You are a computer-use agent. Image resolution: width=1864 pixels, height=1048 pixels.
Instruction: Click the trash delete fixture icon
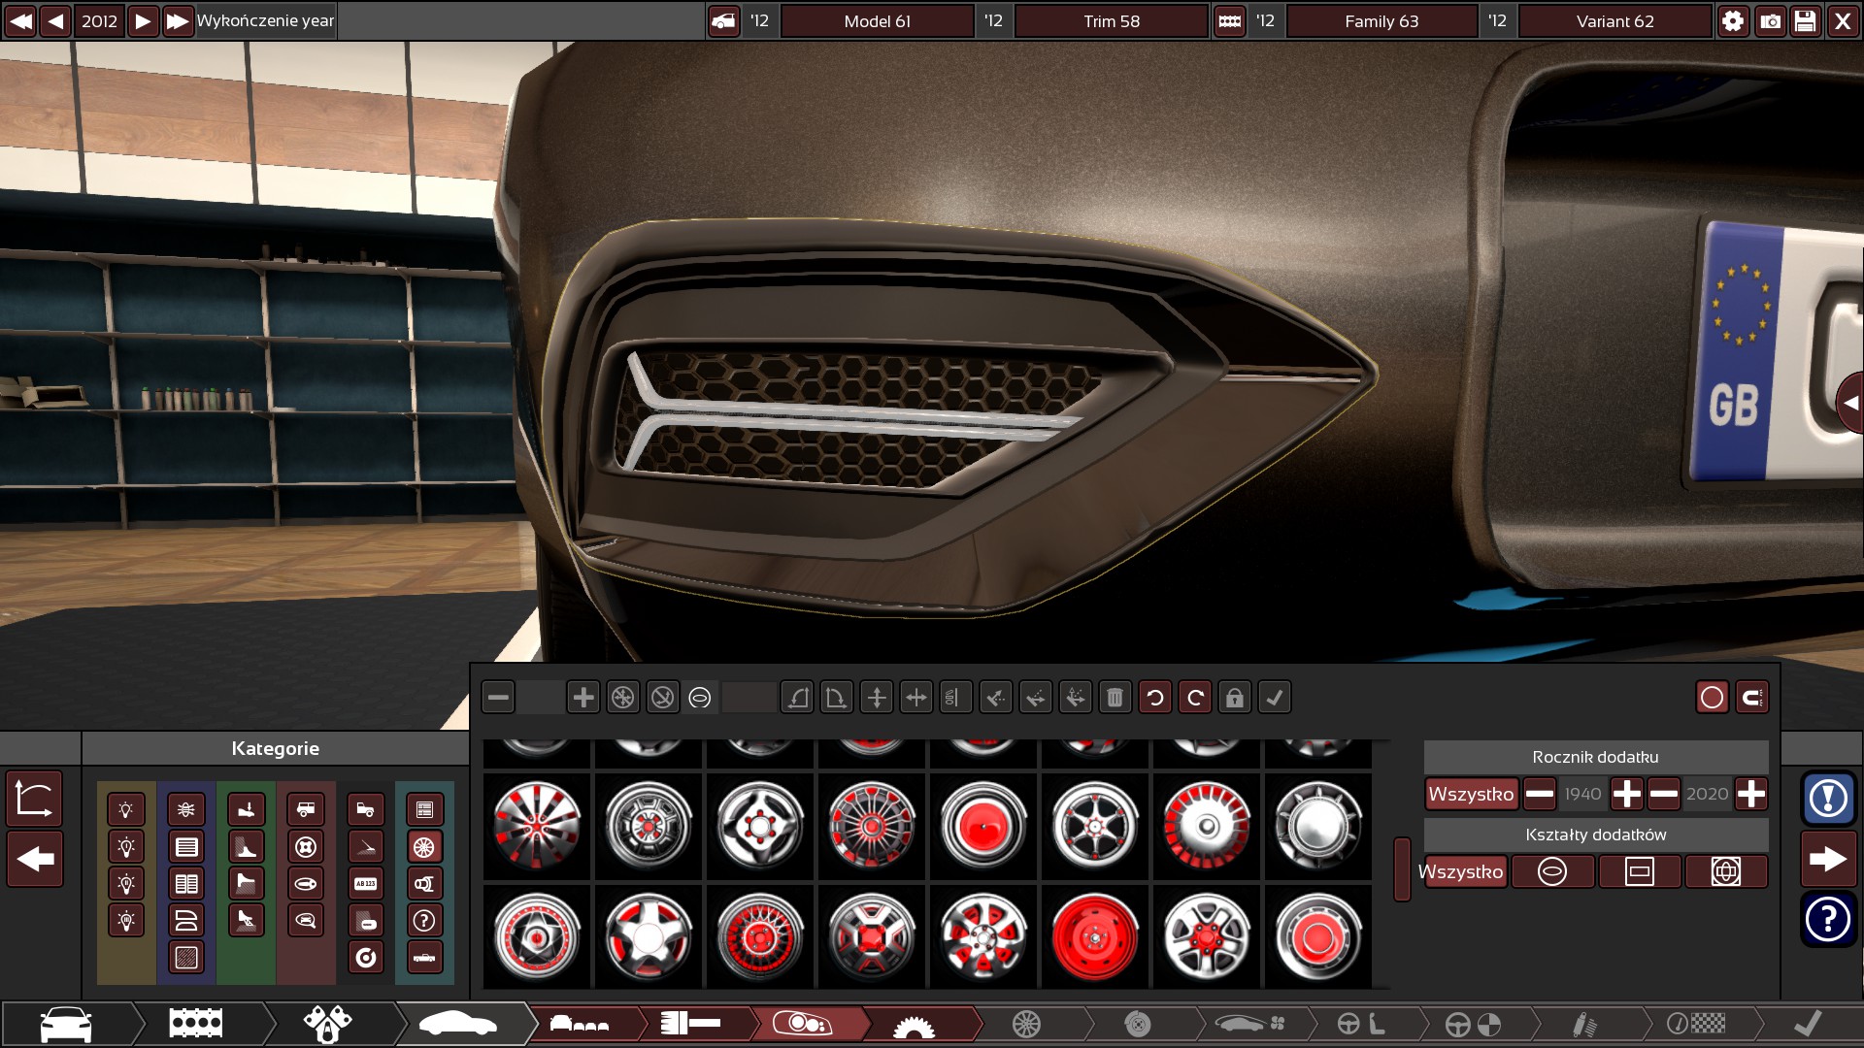(1115, 698)
